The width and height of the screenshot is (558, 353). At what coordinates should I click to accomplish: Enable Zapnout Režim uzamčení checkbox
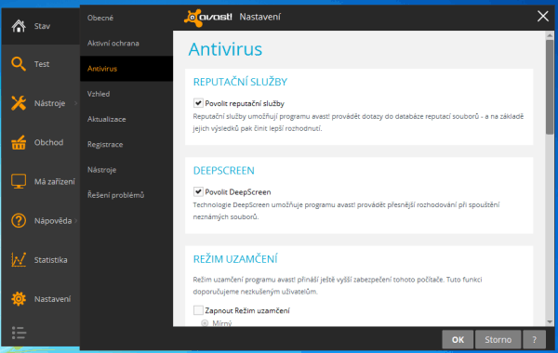click(198, 310)
